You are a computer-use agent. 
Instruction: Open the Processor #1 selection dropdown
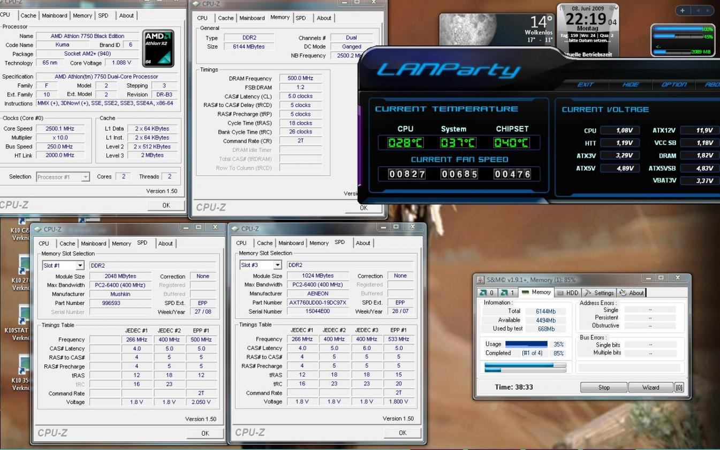tap(63, 177)
